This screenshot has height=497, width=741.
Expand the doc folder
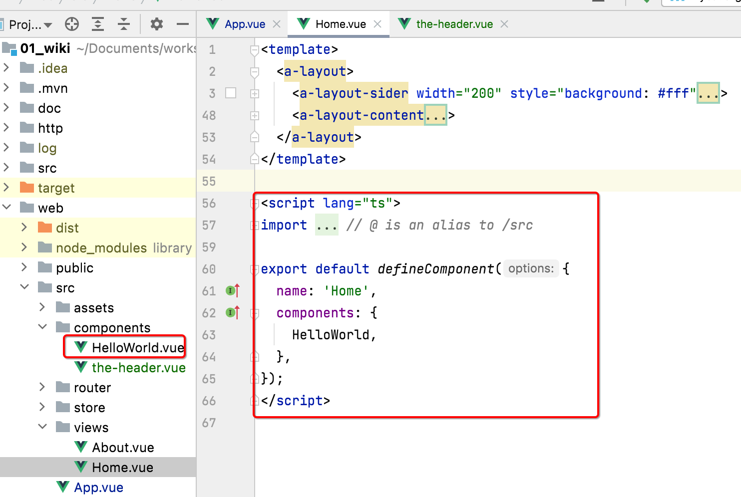coord(6,107)
